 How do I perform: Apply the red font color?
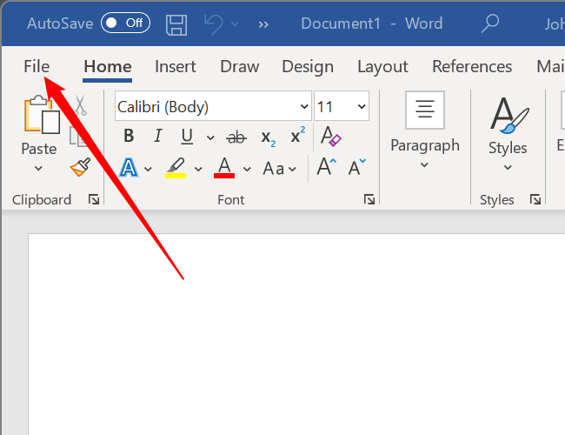(224, 168)
